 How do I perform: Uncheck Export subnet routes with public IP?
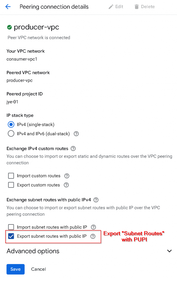click(x=11, y=236)
